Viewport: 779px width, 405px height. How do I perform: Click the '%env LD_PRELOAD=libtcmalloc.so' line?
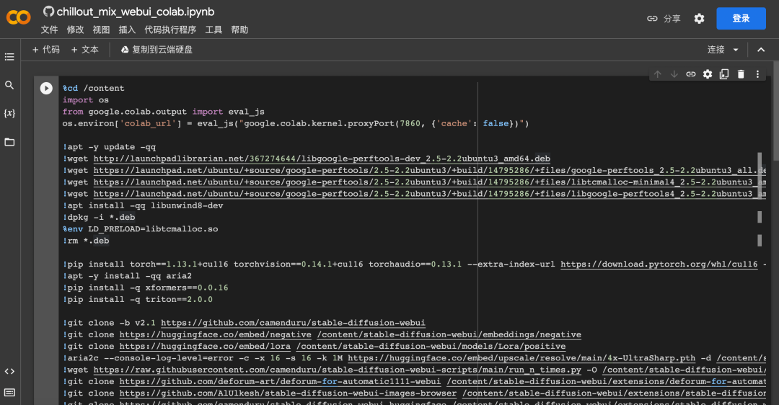pos(140,229)
